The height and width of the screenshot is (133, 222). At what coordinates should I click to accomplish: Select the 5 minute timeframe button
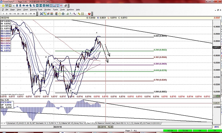tap(6, 14)
